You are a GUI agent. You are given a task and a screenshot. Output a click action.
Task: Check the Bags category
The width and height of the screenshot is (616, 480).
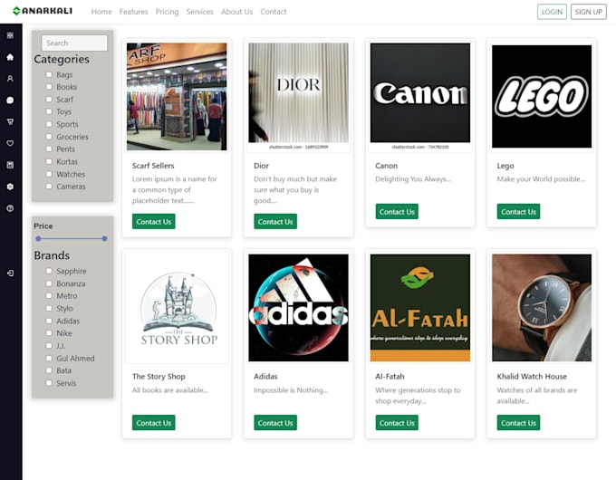49,74
